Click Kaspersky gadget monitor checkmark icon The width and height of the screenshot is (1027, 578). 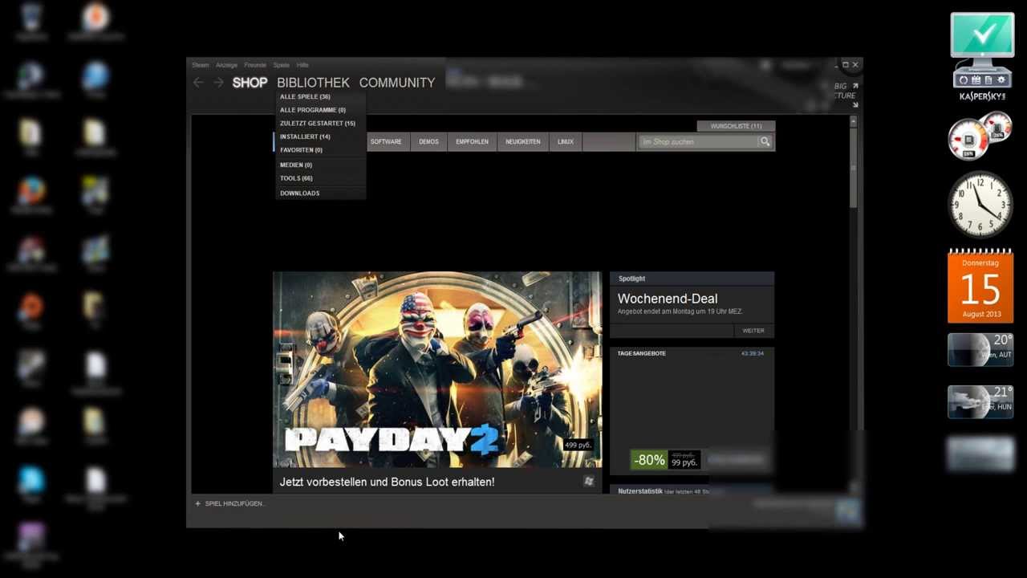[983, 36]
